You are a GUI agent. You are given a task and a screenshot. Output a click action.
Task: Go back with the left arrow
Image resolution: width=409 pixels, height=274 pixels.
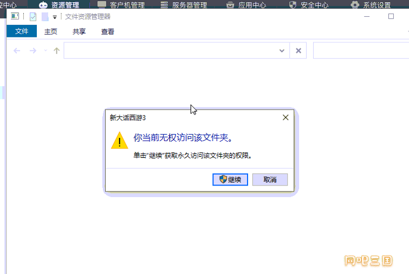coord(17,50)
